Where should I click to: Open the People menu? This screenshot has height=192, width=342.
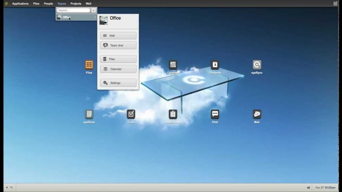[x=49, y=3]
